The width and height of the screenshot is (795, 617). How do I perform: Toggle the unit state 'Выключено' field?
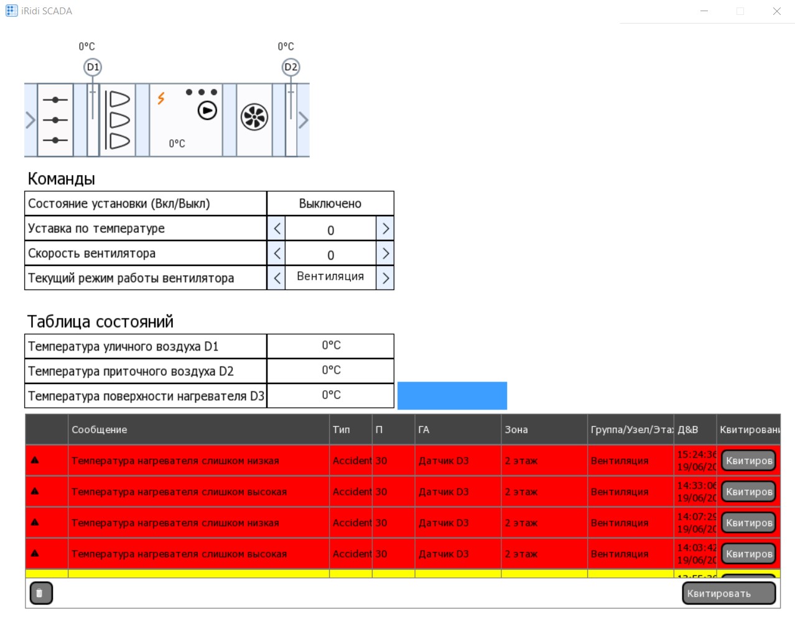tap(330, 204)
